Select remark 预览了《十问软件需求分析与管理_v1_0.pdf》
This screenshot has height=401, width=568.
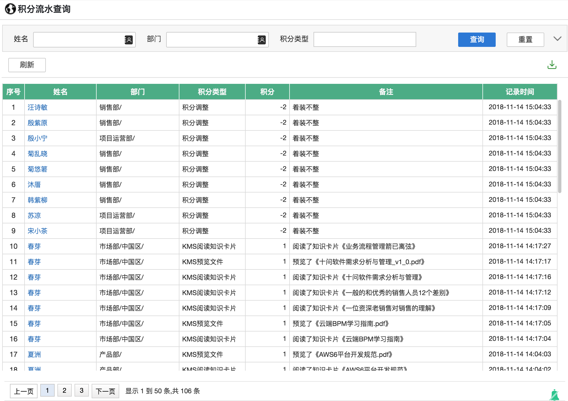click(x=359, y=262)
